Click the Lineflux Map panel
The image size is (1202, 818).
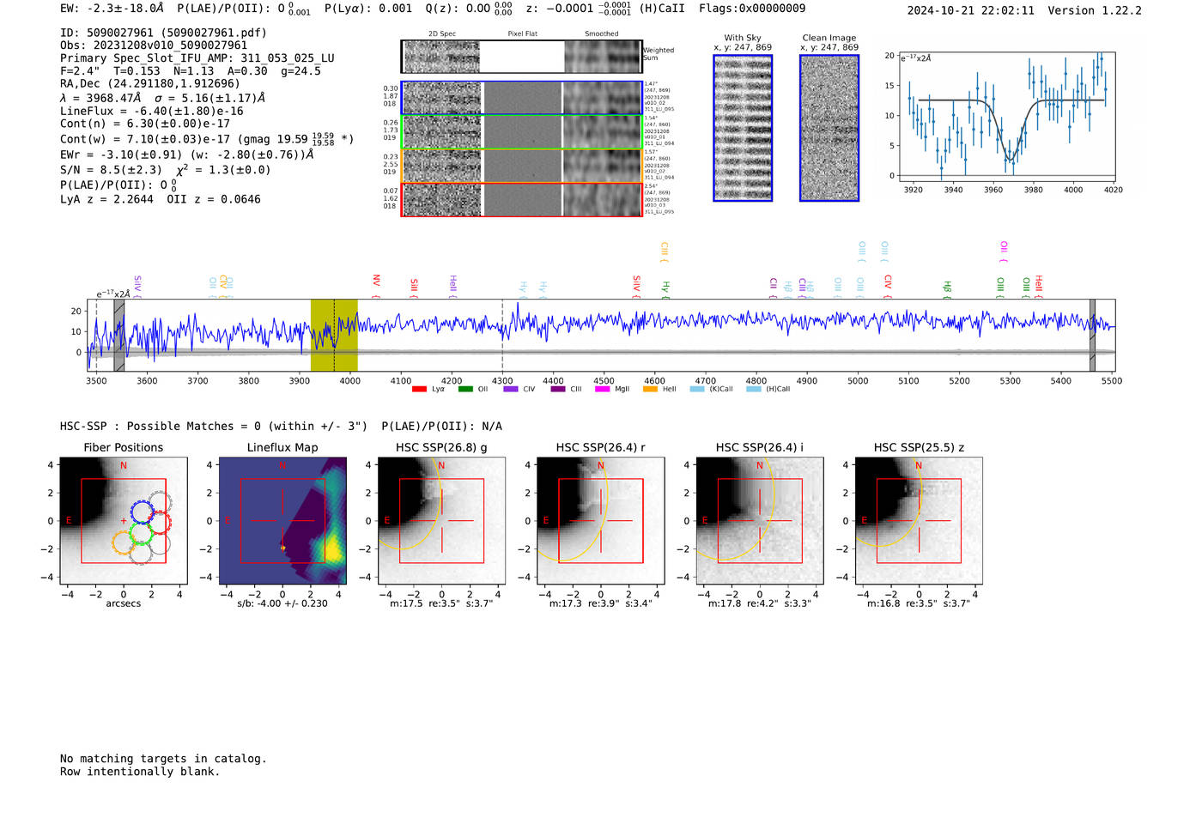click(x=282, y=521)
